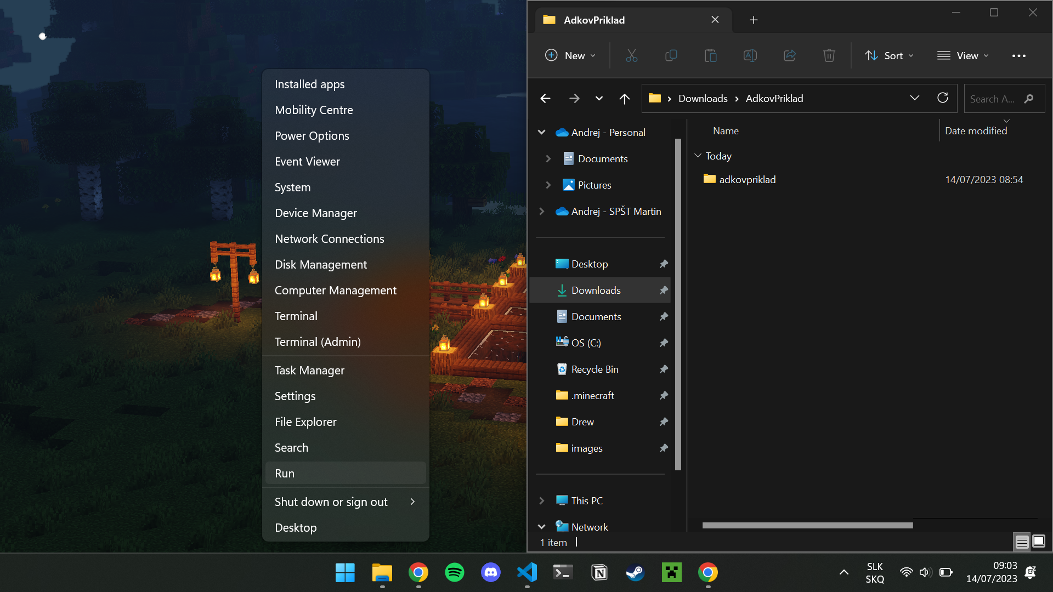Show hidden icons tray chevron
Viewport: 1053px width, 592px height.
(844, 572)
